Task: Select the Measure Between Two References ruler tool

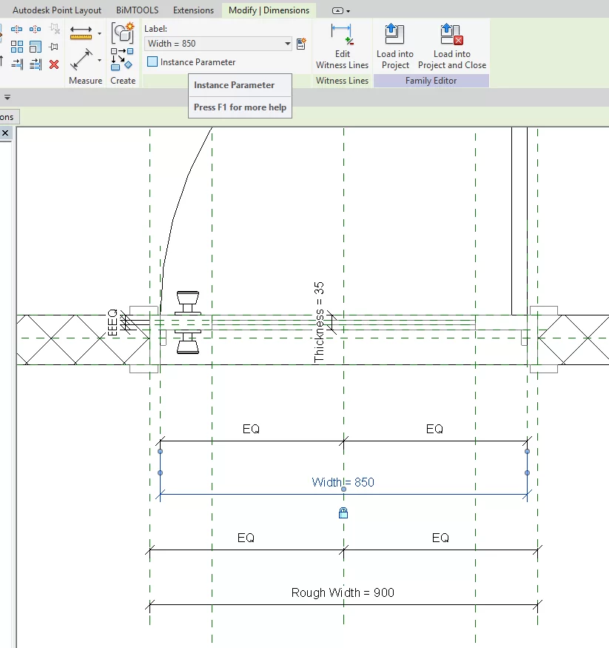Action: 81,33
